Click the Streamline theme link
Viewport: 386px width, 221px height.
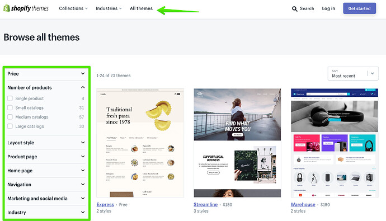205,205
